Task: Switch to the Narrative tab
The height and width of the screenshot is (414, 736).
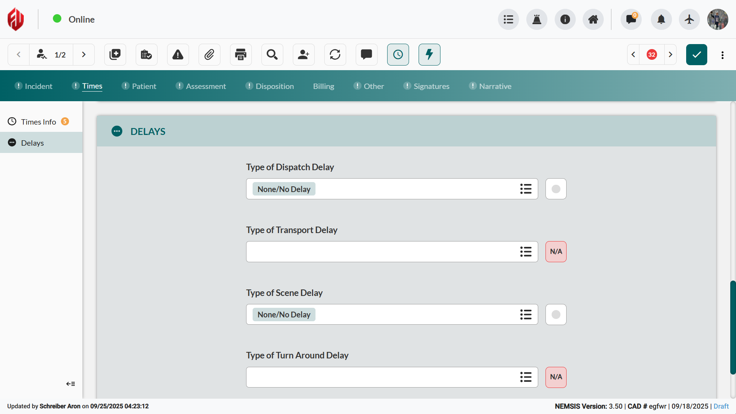Action: [x=495, y=86]
